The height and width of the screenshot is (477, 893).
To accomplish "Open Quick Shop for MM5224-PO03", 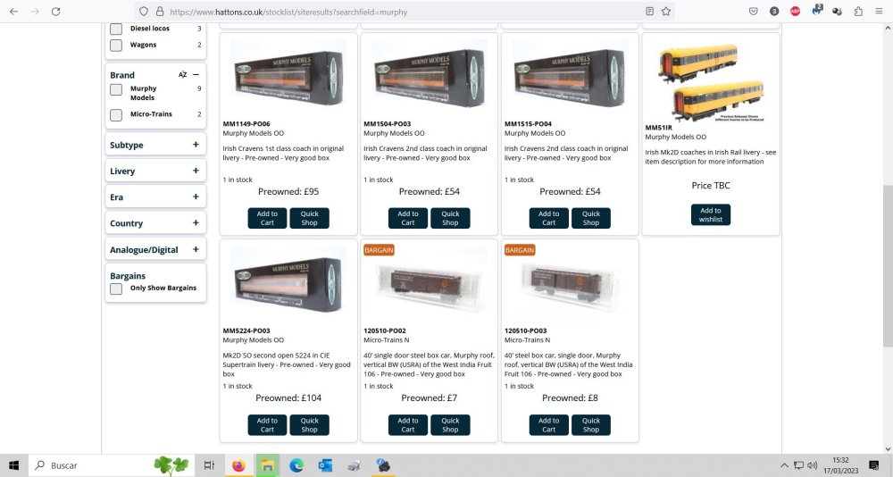I will pyautogui.click(x=309, y=425).
